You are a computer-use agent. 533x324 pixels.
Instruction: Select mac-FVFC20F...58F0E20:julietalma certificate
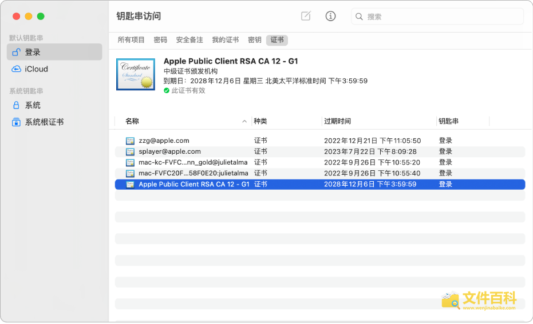(320, 173)
